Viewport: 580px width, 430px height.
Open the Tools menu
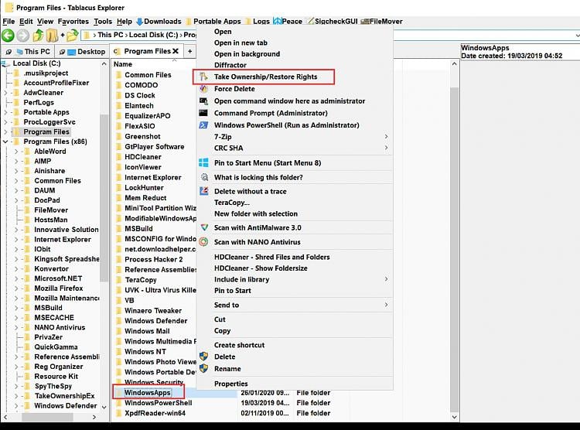coord(102,22)
